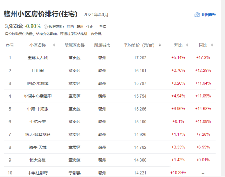This screenshot has height=177, width=225.
Task: Open 中梁江都府 community entry
Action: (38, 173)
